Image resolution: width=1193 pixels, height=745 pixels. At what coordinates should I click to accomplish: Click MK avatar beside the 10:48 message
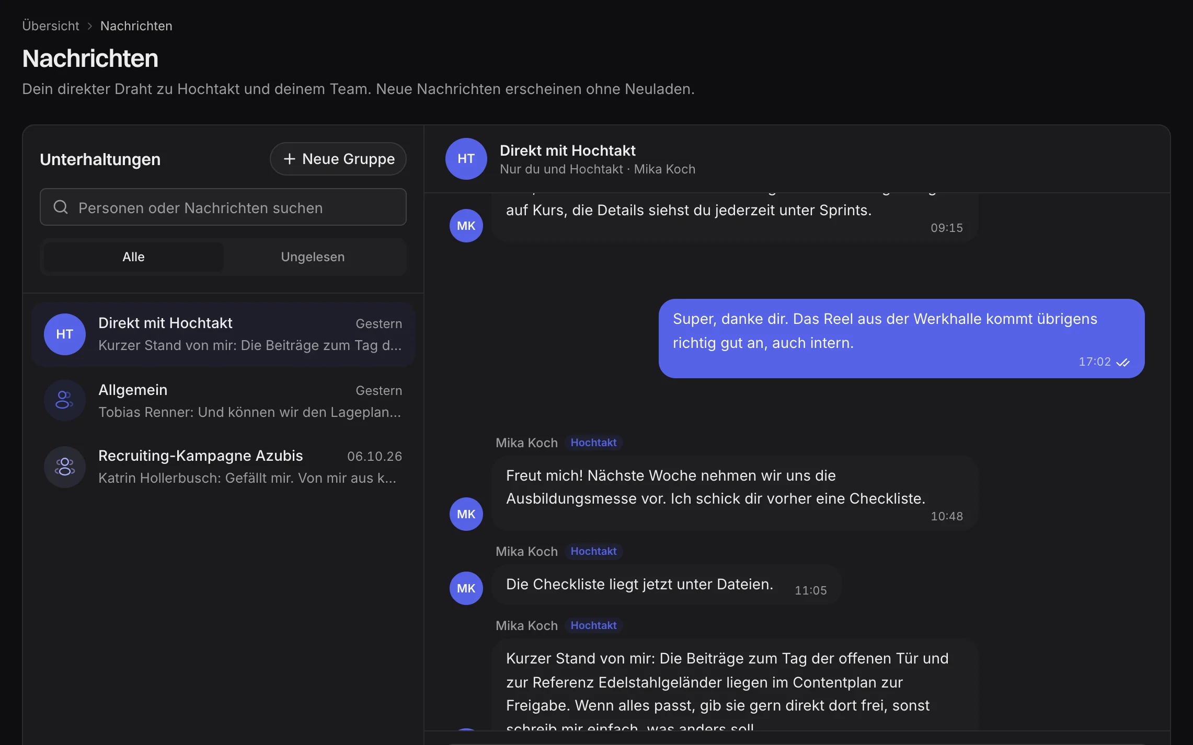(466, 514)
